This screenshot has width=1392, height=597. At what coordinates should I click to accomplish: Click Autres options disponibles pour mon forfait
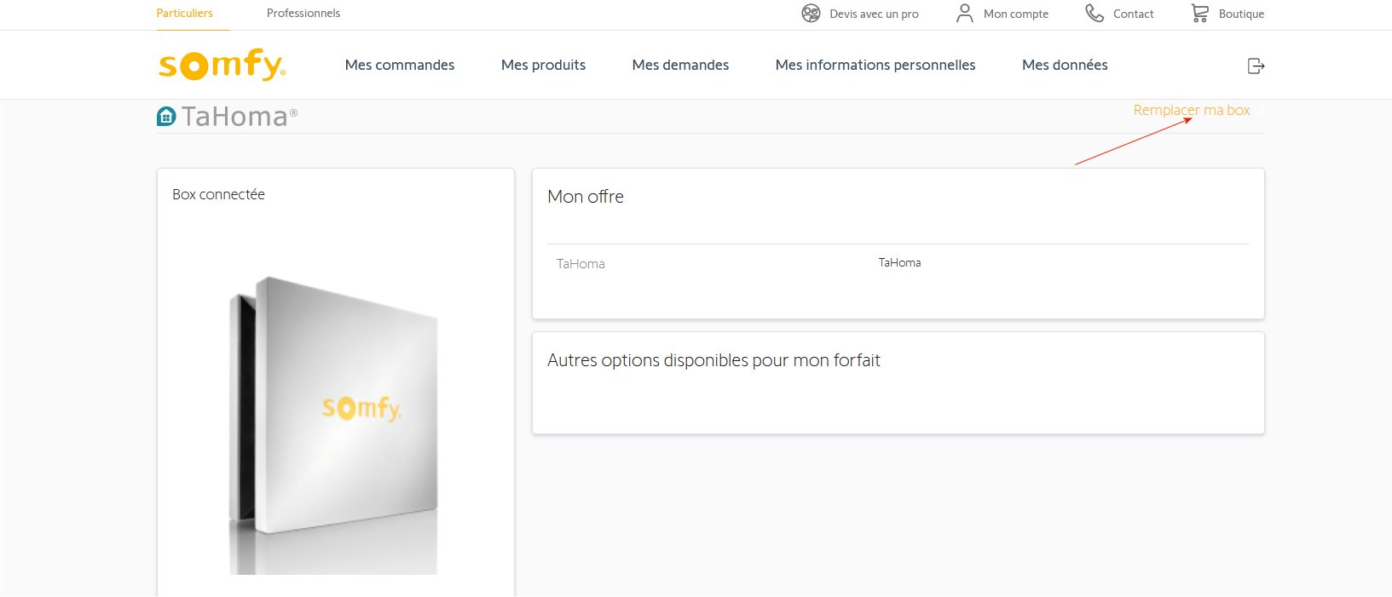click(713, 360)
